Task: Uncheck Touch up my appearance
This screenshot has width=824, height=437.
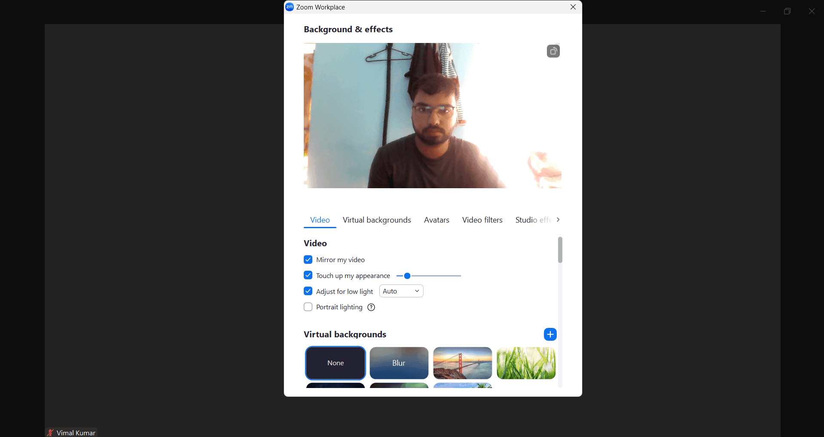Action: [308, 275]
